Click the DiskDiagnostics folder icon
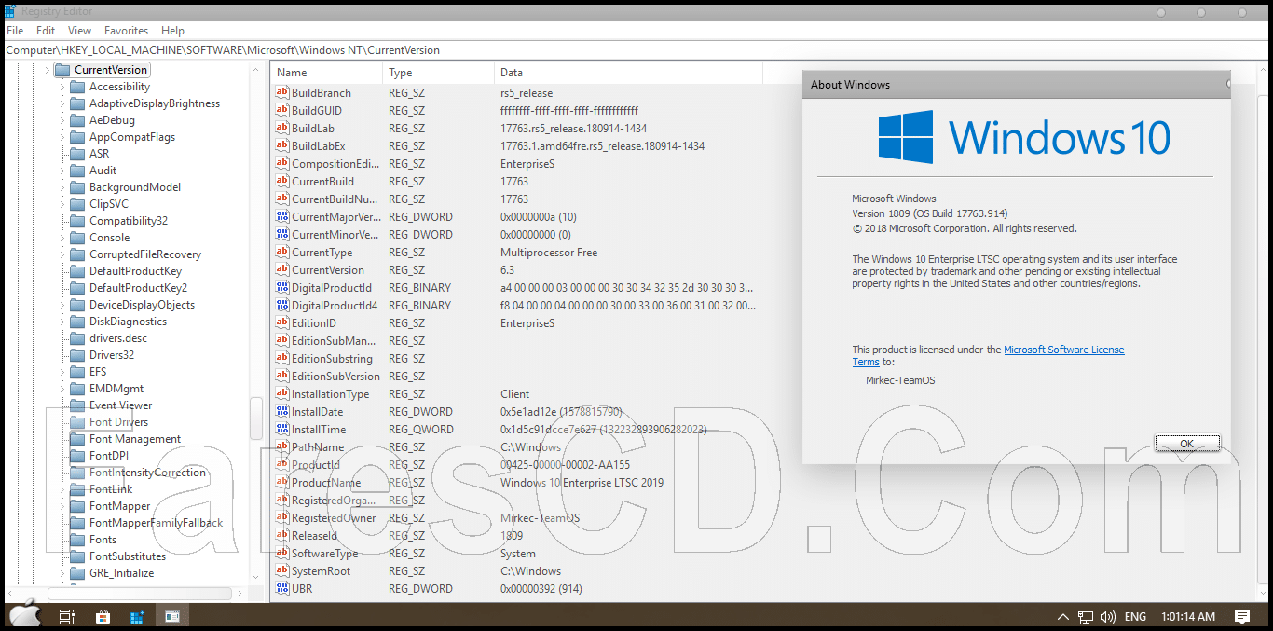This screenshot has width=1273, height=631. (x=77, y=322)
